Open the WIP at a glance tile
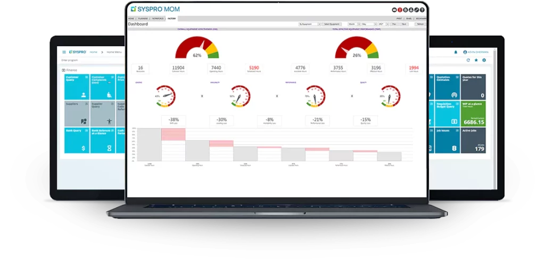This screenshot has width=545, height=266. 473,113
